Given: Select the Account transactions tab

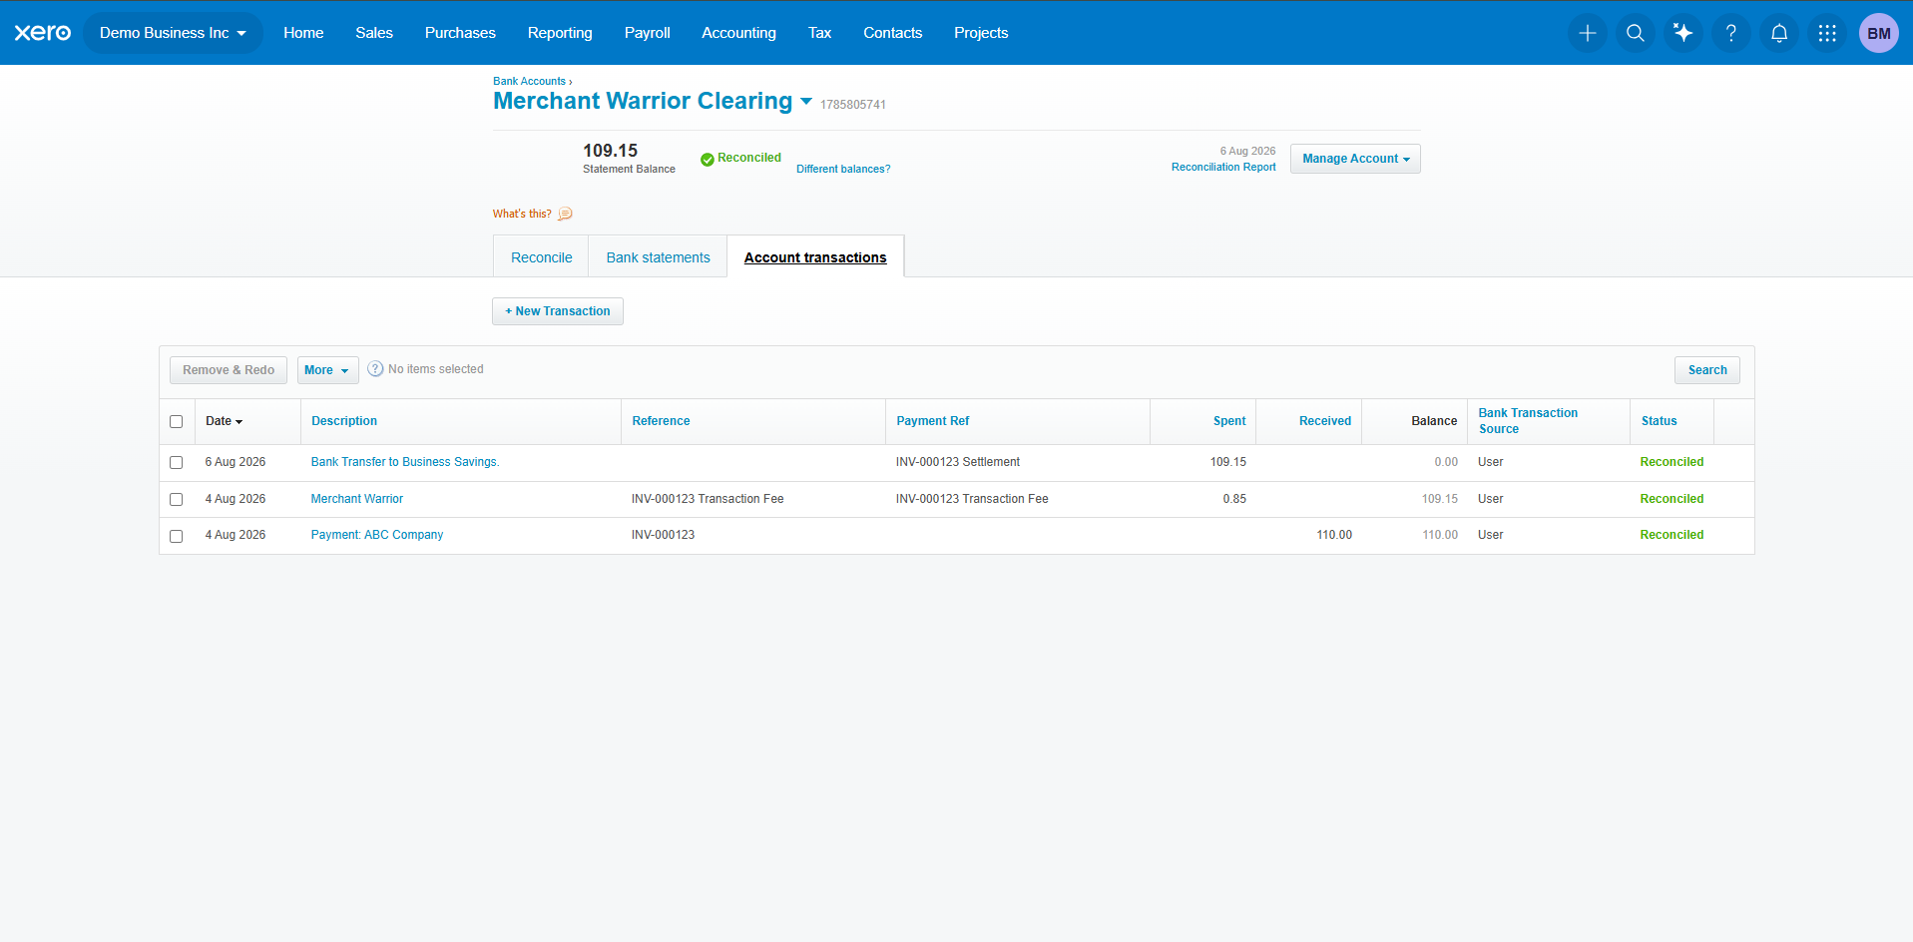Looking at the screenshot, I should point(815,257).
